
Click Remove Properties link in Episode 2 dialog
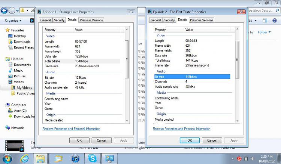(182, 129)
